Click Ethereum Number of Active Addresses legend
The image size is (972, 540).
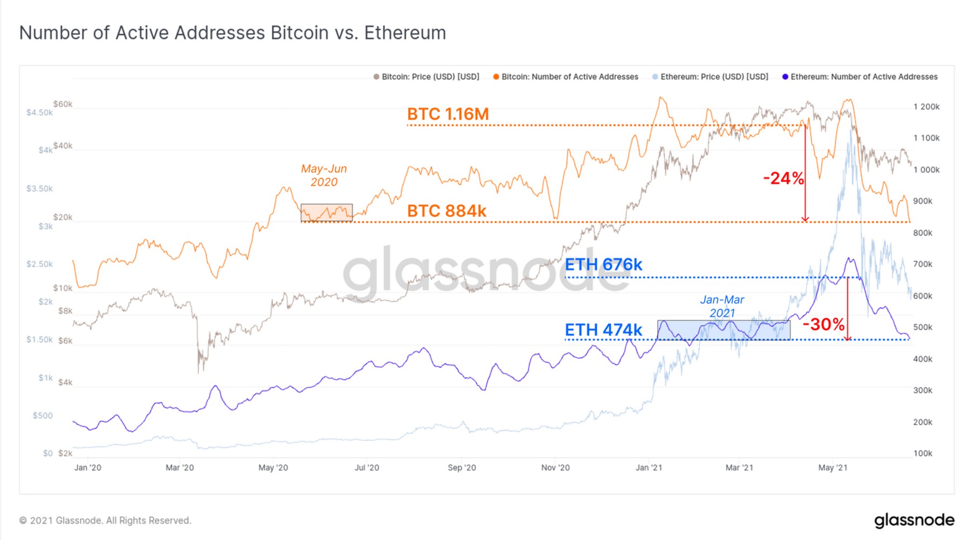pyautogui.click(x=860, y=77)
